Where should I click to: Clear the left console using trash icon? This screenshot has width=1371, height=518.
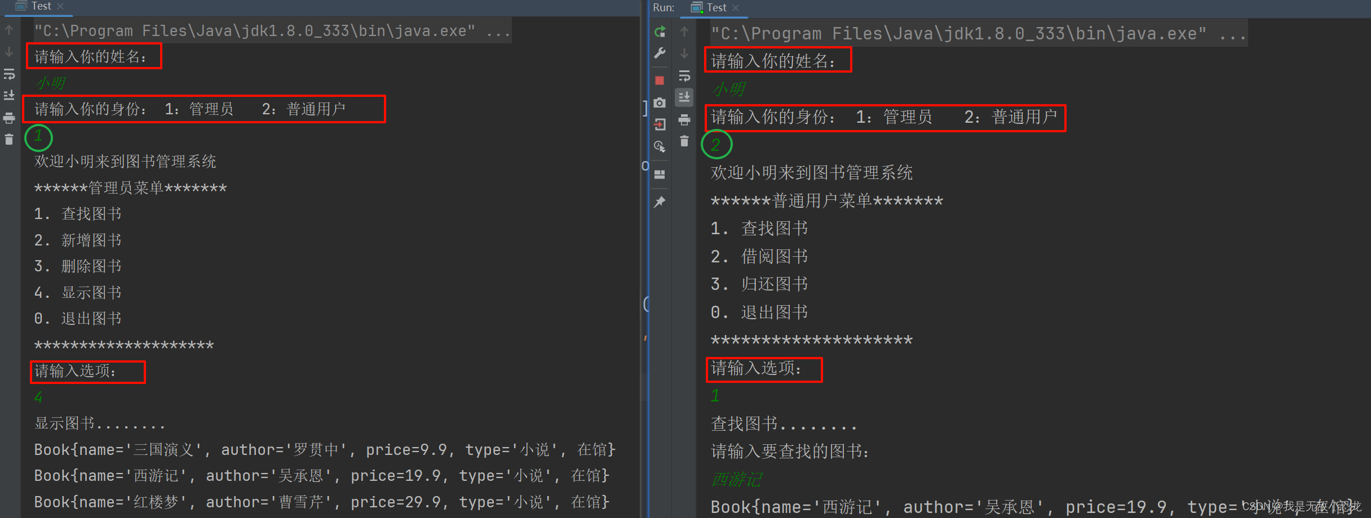click(x=9, y=139)
